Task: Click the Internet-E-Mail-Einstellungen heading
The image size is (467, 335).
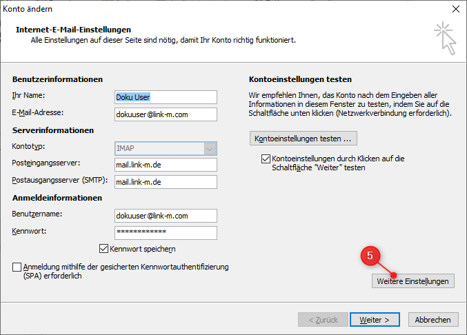Action: pos(73,30)
